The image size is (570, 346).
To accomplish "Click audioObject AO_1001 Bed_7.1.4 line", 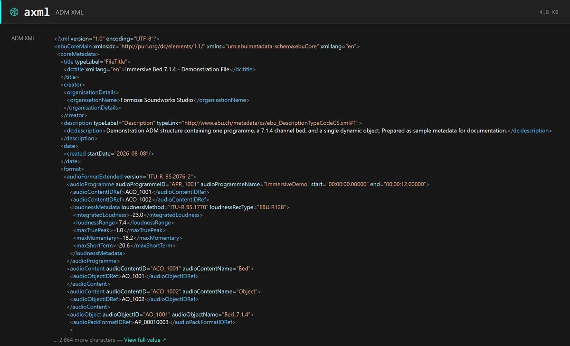I will (161, 314).
